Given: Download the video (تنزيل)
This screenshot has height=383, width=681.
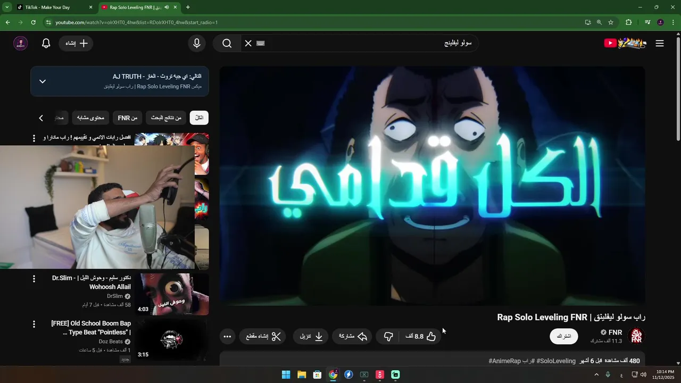Looking at the screenshot, I should [x=311, y=336].
